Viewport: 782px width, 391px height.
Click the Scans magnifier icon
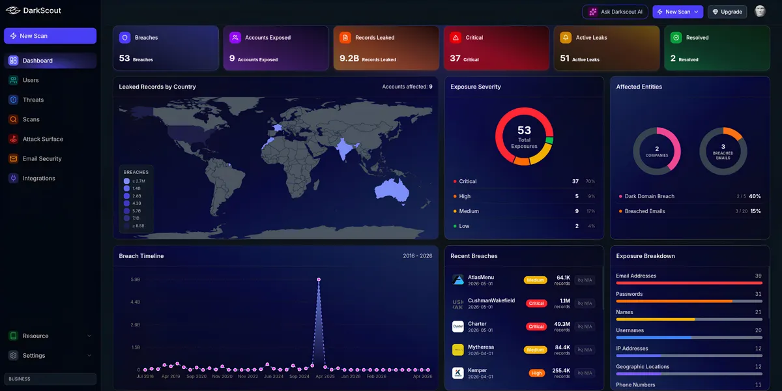pos(13,119)
